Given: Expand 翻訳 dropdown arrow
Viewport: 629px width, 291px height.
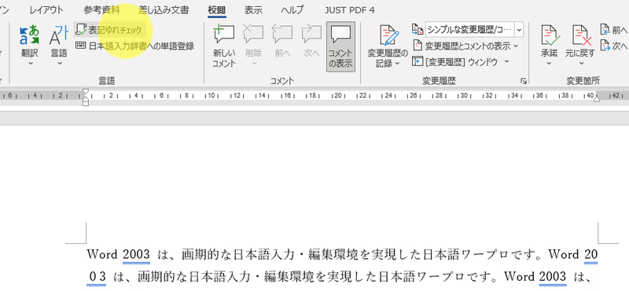Looking at the screenshot, I should coord(30,64).
